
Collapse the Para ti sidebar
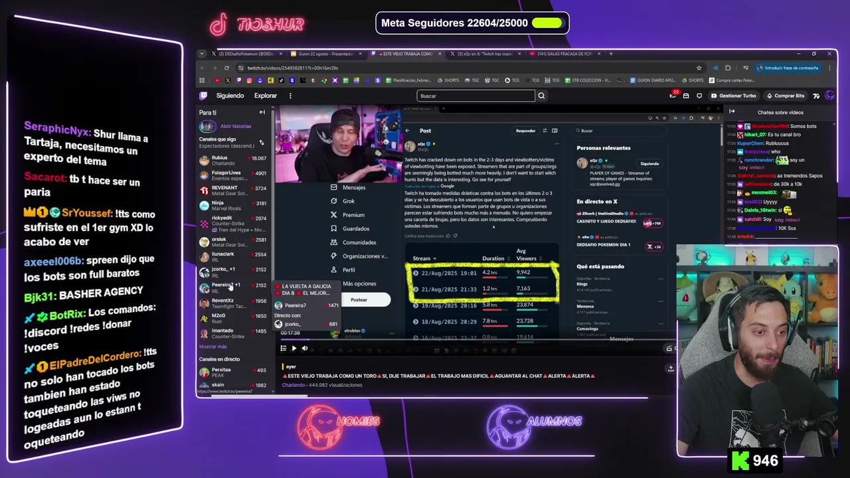coord(262,112)
